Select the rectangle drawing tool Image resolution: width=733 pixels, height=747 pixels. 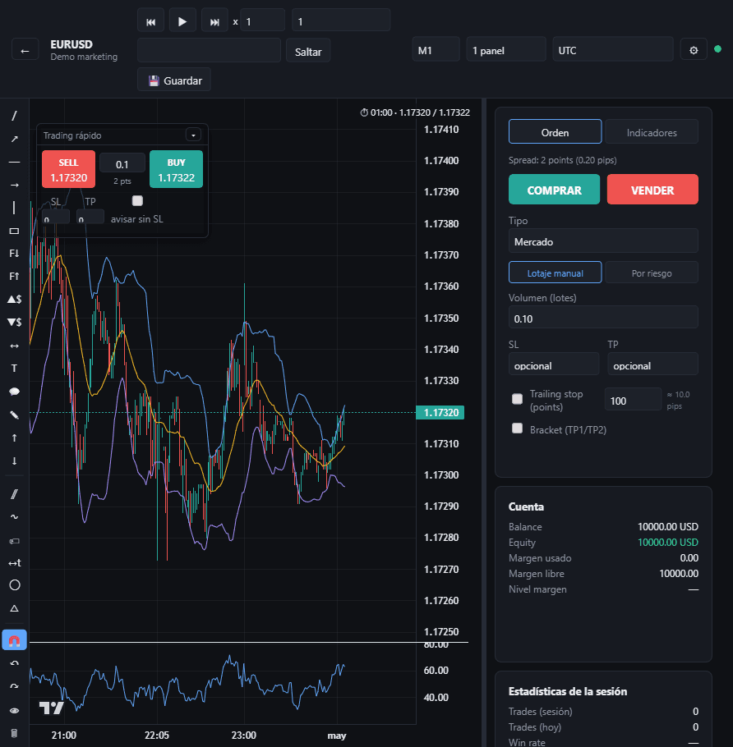[x=14, y=231]
